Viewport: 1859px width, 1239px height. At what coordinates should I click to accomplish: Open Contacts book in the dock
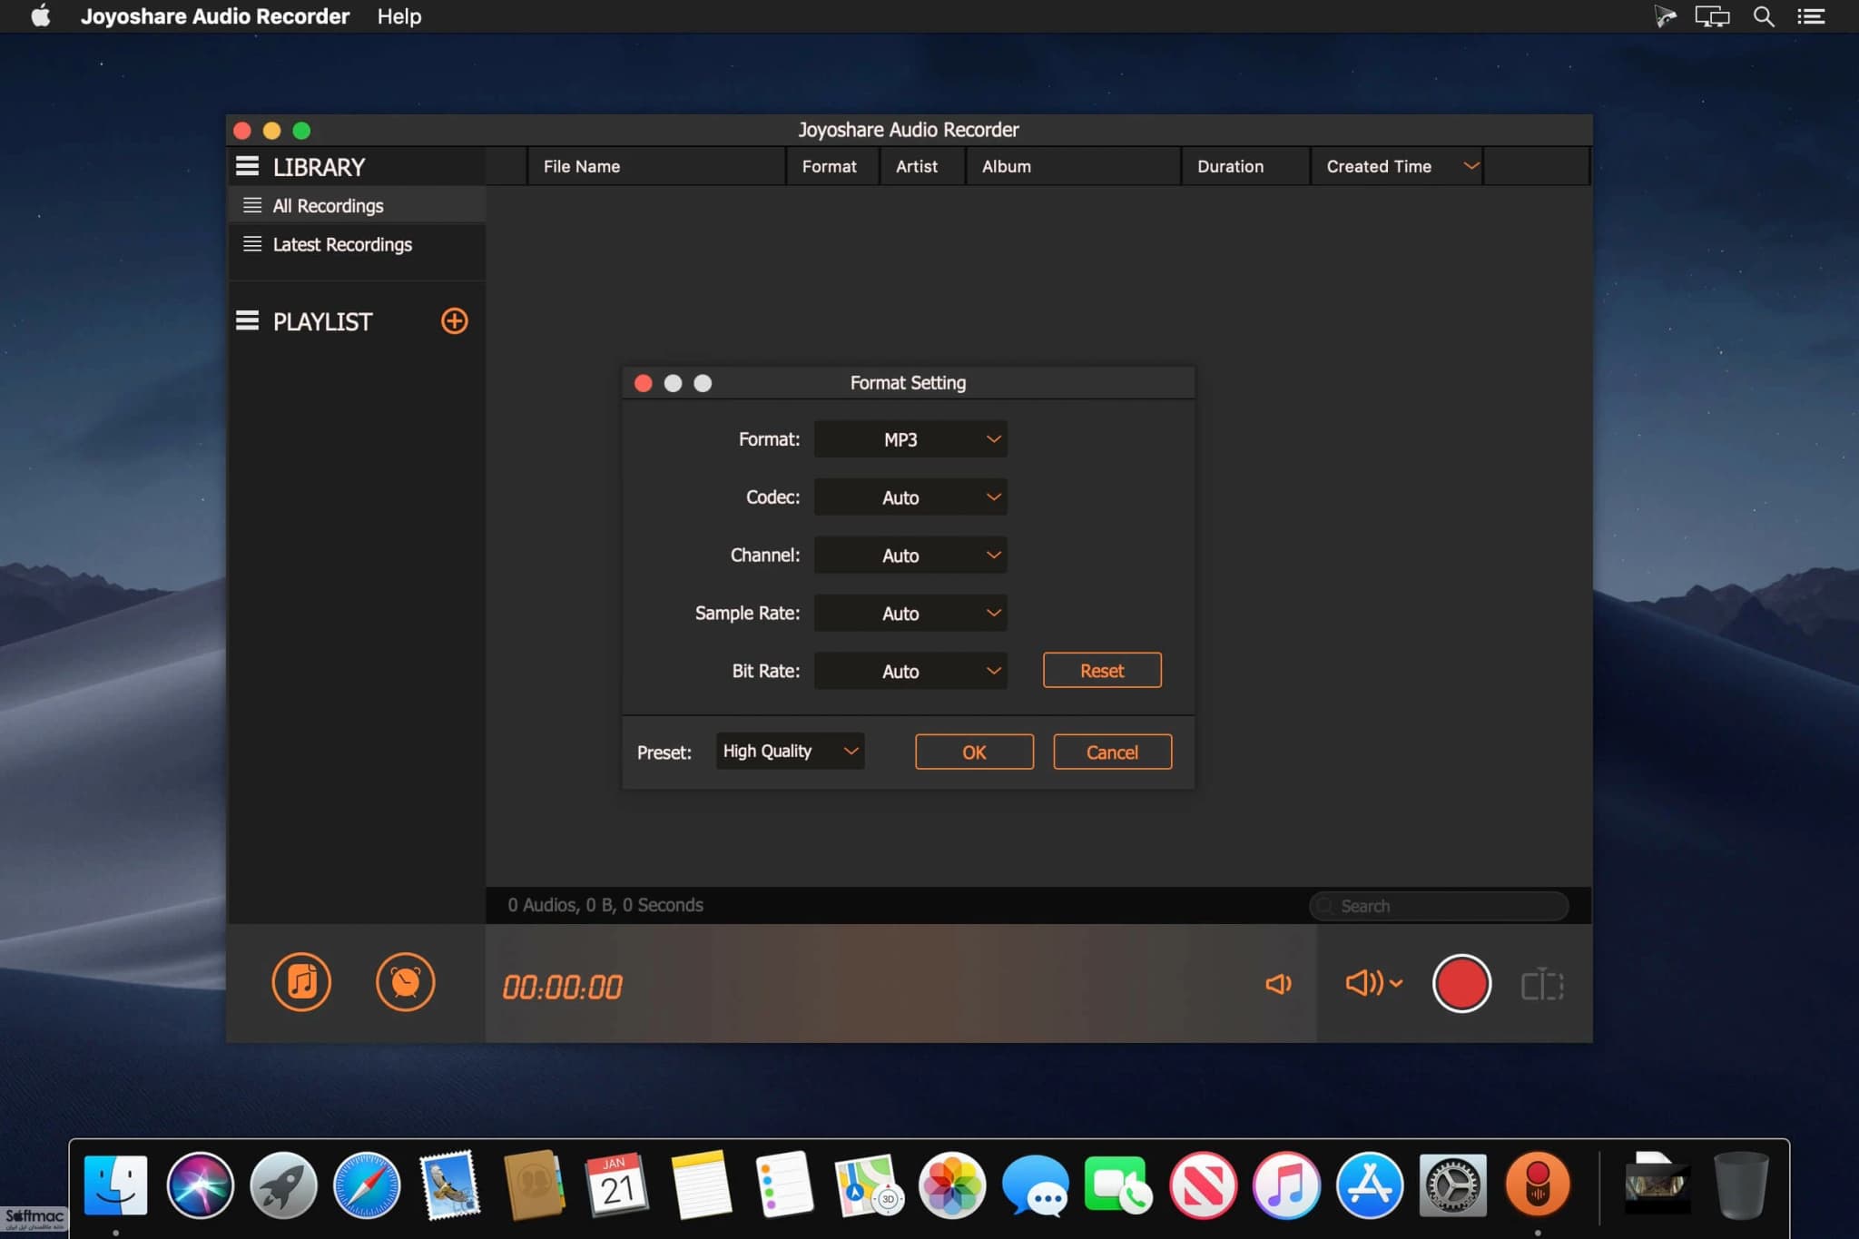pyautogui.click(x=534, y=1185)
